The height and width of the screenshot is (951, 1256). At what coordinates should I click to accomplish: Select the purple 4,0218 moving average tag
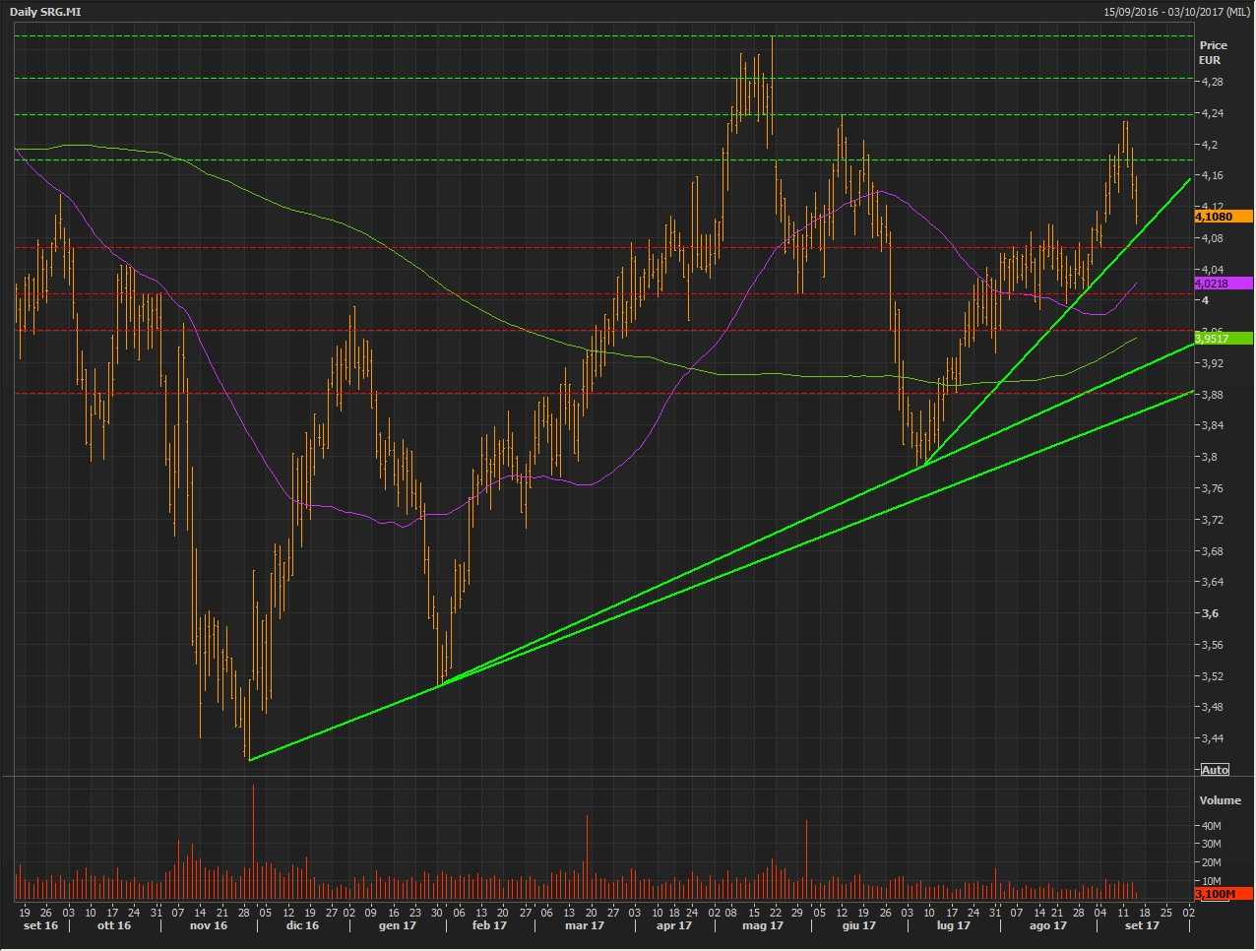click(1223, 284)
